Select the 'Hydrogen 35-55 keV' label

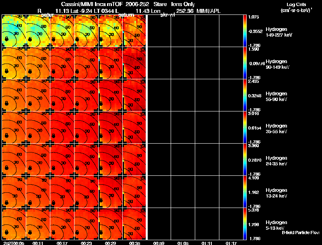(277, 129)
